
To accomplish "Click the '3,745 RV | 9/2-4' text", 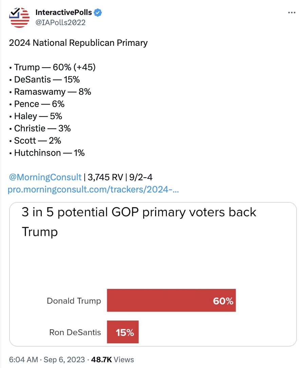I will (120, 177).
